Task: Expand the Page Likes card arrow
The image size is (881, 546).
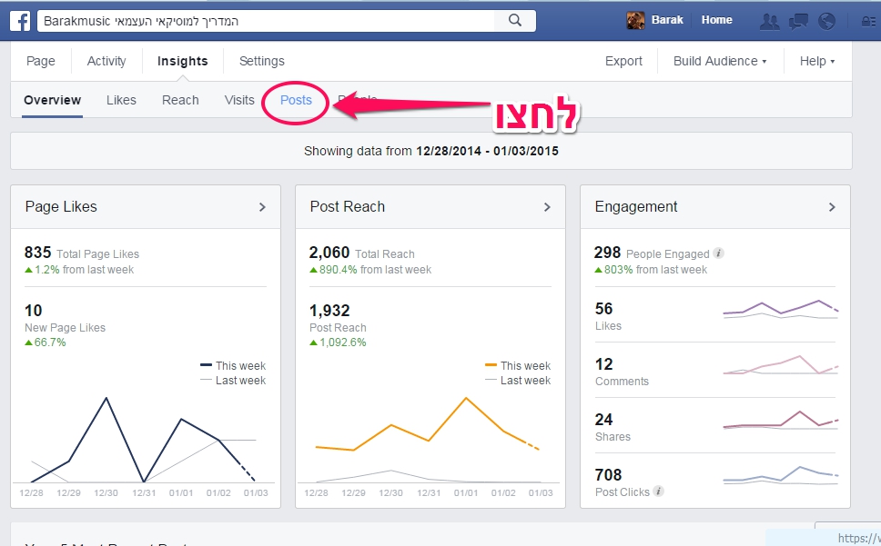Action: tap(262, 207)
